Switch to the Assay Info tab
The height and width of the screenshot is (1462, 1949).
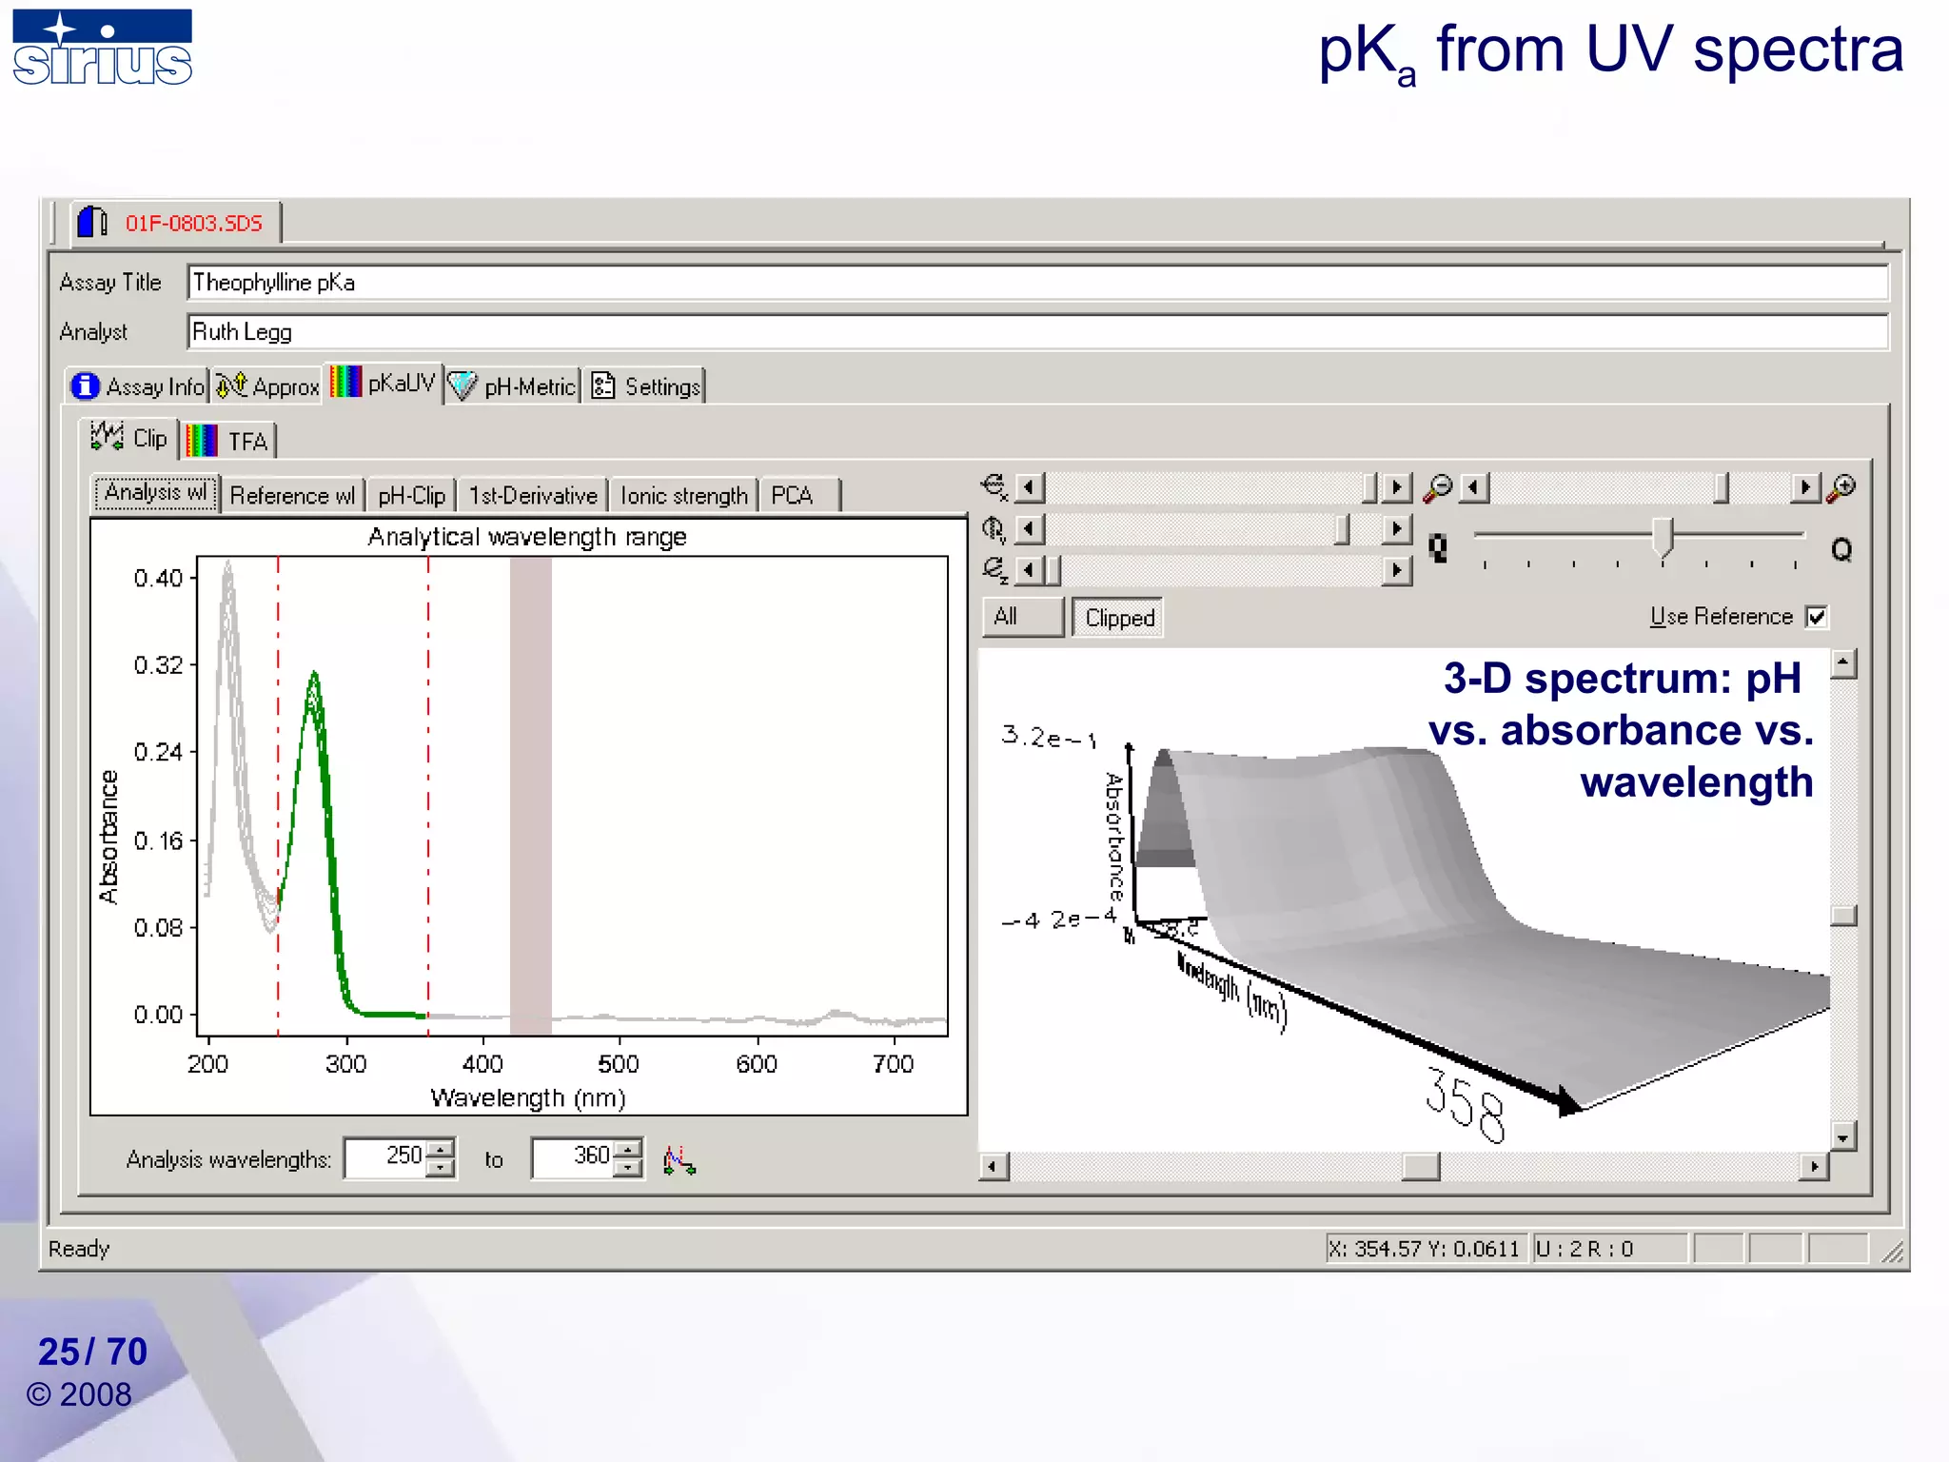(x=138, y=386)
